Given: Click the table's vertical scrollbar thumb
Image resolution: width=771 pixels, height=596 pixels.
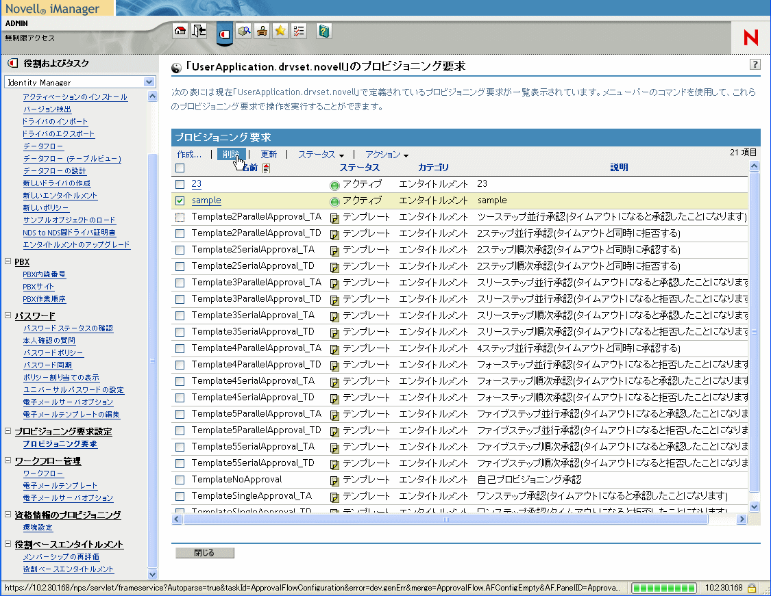Looking at the screenshot, I should 754,331.
